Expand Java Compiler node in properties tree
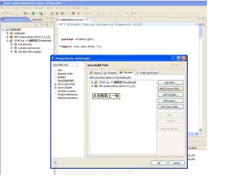 (55, 88)
